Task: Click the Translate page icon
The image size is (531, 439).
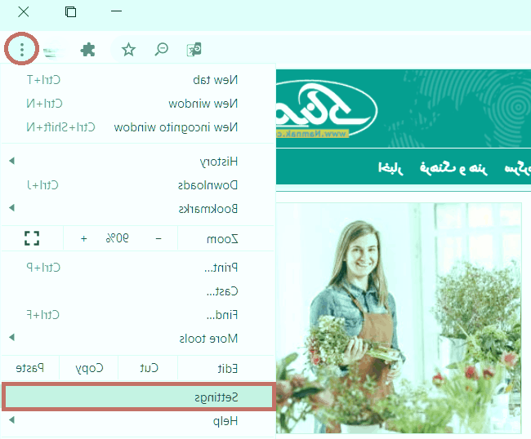Action: point(194,50)
